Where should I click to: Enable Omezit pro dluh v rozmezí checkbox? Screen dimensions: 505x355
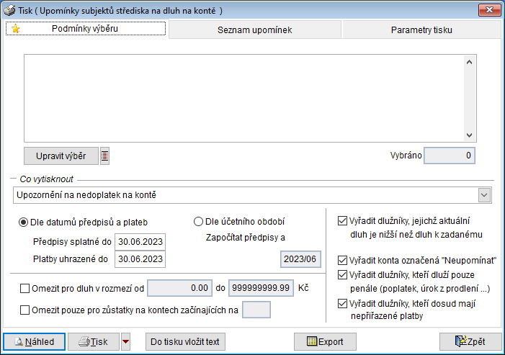coord(26,288)
